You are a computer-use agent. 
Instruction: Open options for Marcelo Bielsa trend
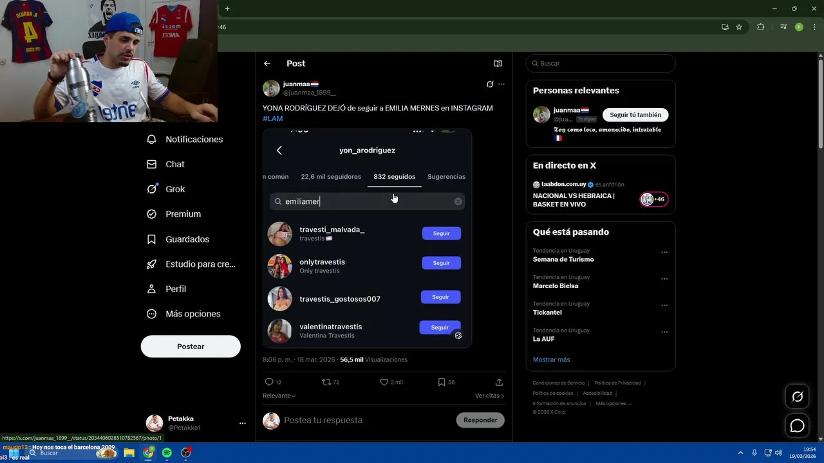[x=664, y=279]
